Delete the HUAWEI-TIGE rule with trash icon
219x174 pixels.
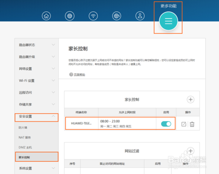pyautogui.click(x=192, y=124)
